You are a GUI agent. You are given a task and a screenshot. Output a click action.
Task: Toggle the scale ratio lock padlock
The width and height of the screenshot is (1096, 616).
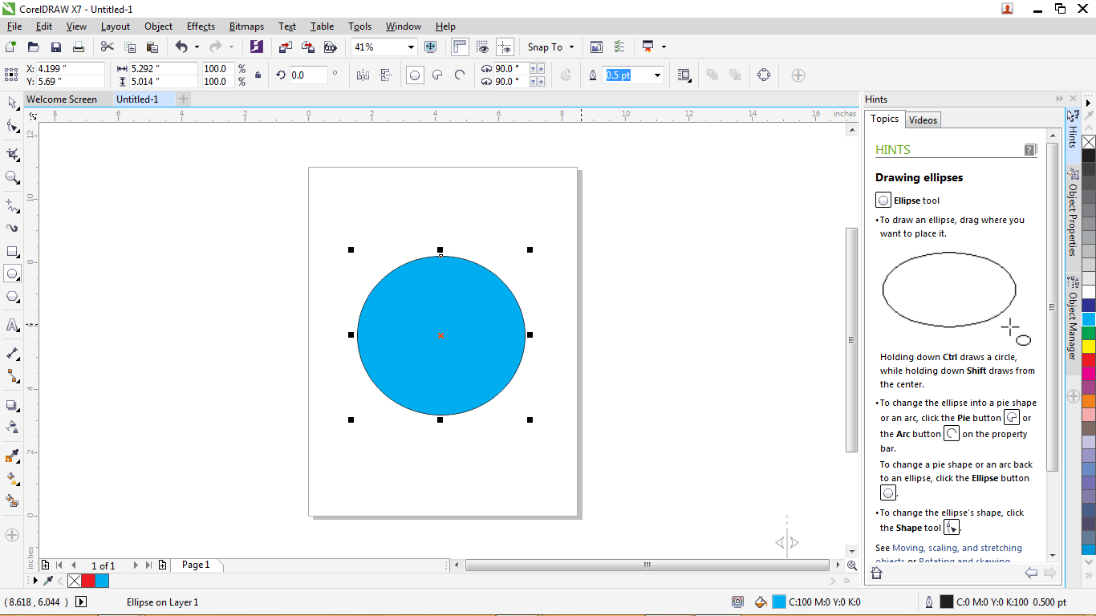258,75
